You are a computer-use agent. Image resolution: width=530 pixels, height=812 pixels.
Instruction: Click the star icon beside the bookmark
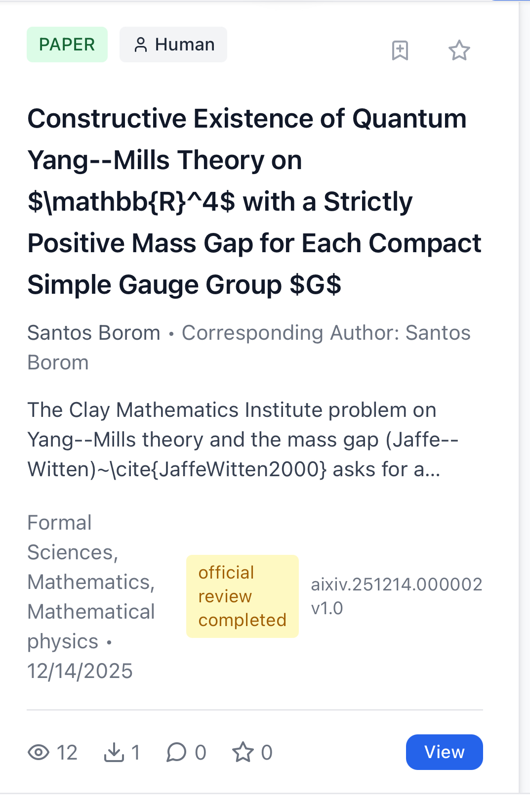[459, 50]
